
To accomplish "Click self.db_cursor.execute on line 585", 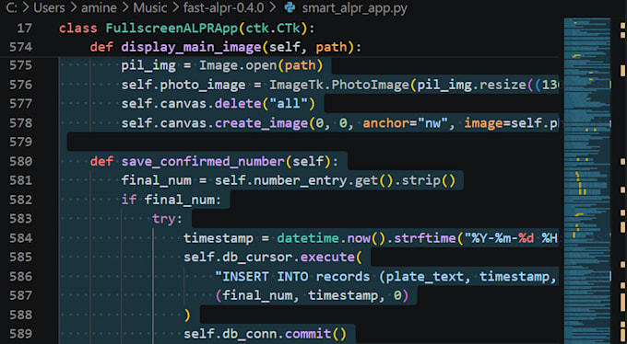I will (x=269, y=257).
